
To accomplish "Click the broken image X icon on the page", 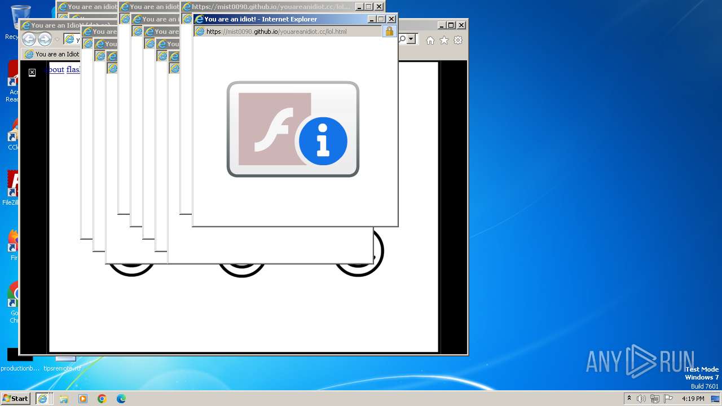I will pos(32,72).
